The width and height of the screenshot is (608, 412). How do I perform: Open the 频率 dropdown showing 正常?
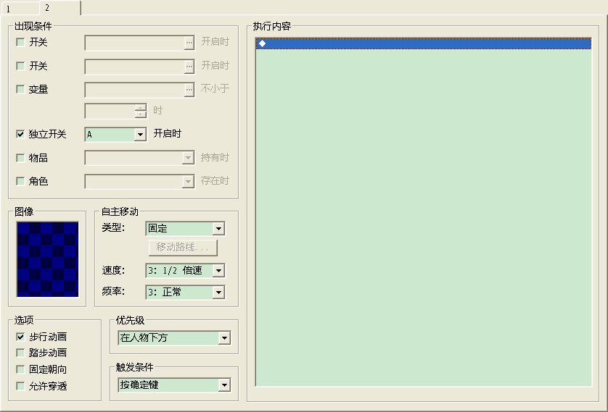click(x=185, y=293)
